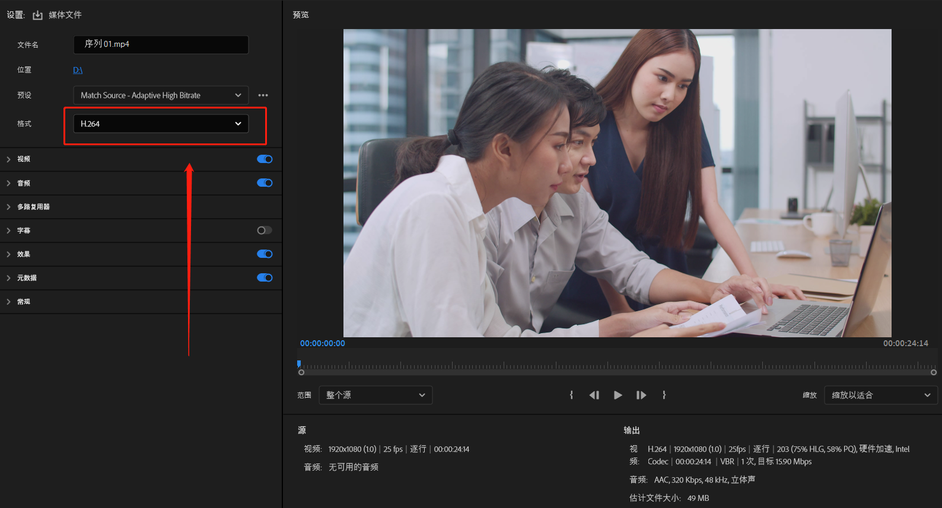This screenshot has height=508, width=942.
Task: Click the 预览 panel title
Action: pos(301,15)
